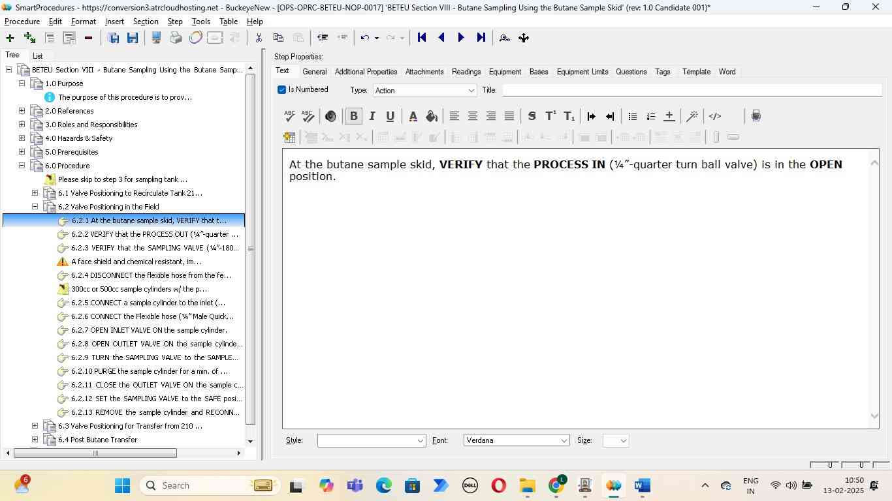The height and width of the screenshot is (501, 892).
Task: Click the superscript T icon
Action: point(550,116)
